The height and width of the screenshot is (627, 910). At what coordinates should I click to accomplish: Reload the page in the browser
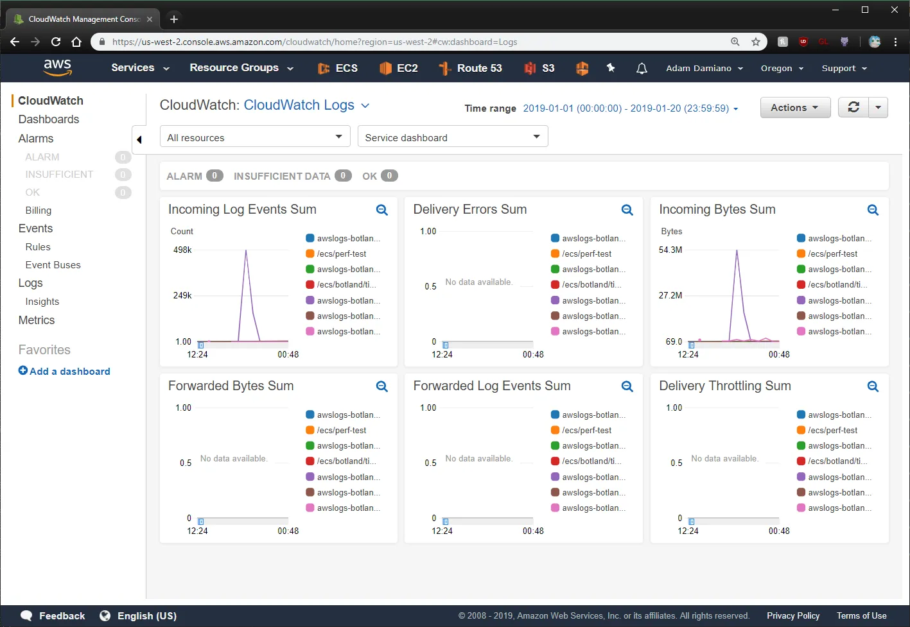pos(56,42)
